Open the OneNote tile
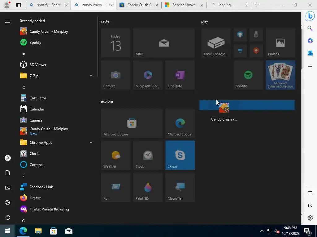The width and height of the screenshot is (317, 237). point(180,75)
